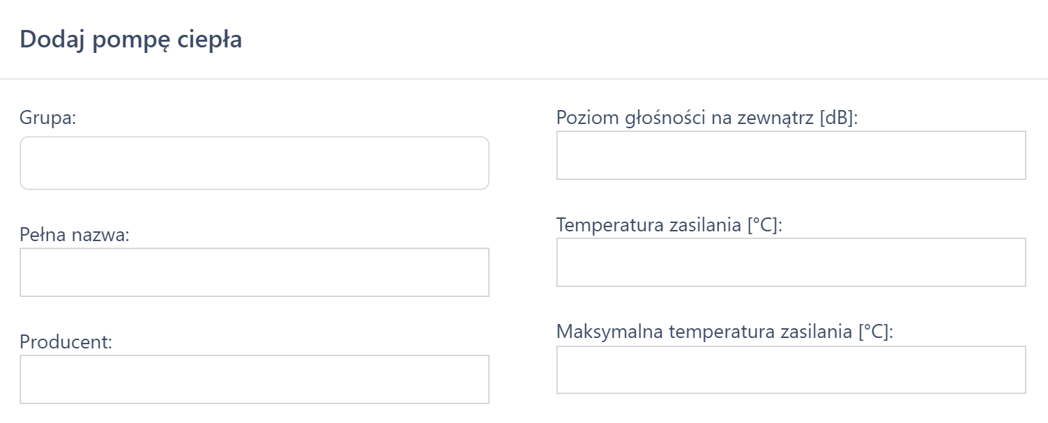Click the "Maksymalna temperatura zasilania [°C]:" label
The image size is (1048, 423).
click(724, 332)
